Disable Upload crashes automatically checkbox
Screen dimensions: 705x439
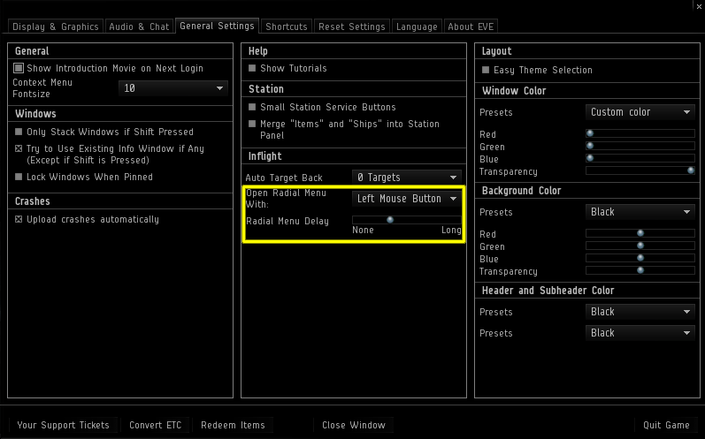(19, 219)
